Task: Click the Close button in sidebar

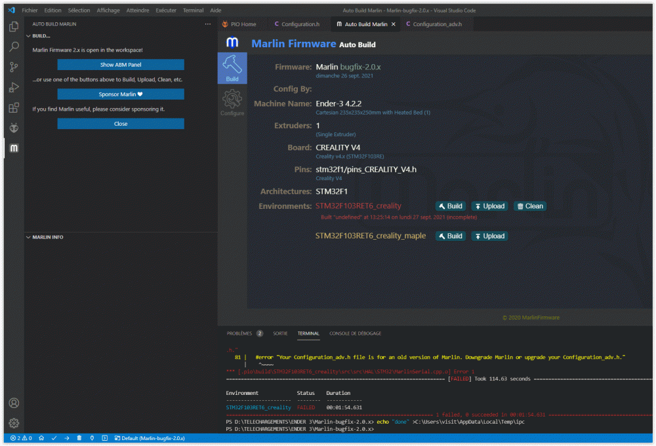Action: point(121,124)
